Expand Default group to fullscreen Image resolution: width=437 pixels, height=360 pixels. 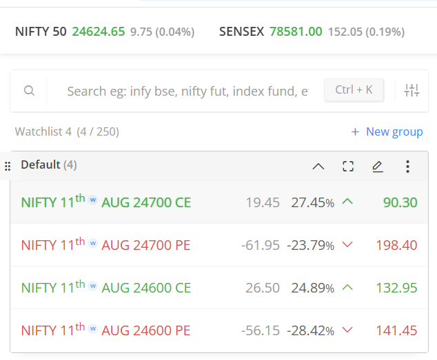pyautogui.click(x=348, y=167)
